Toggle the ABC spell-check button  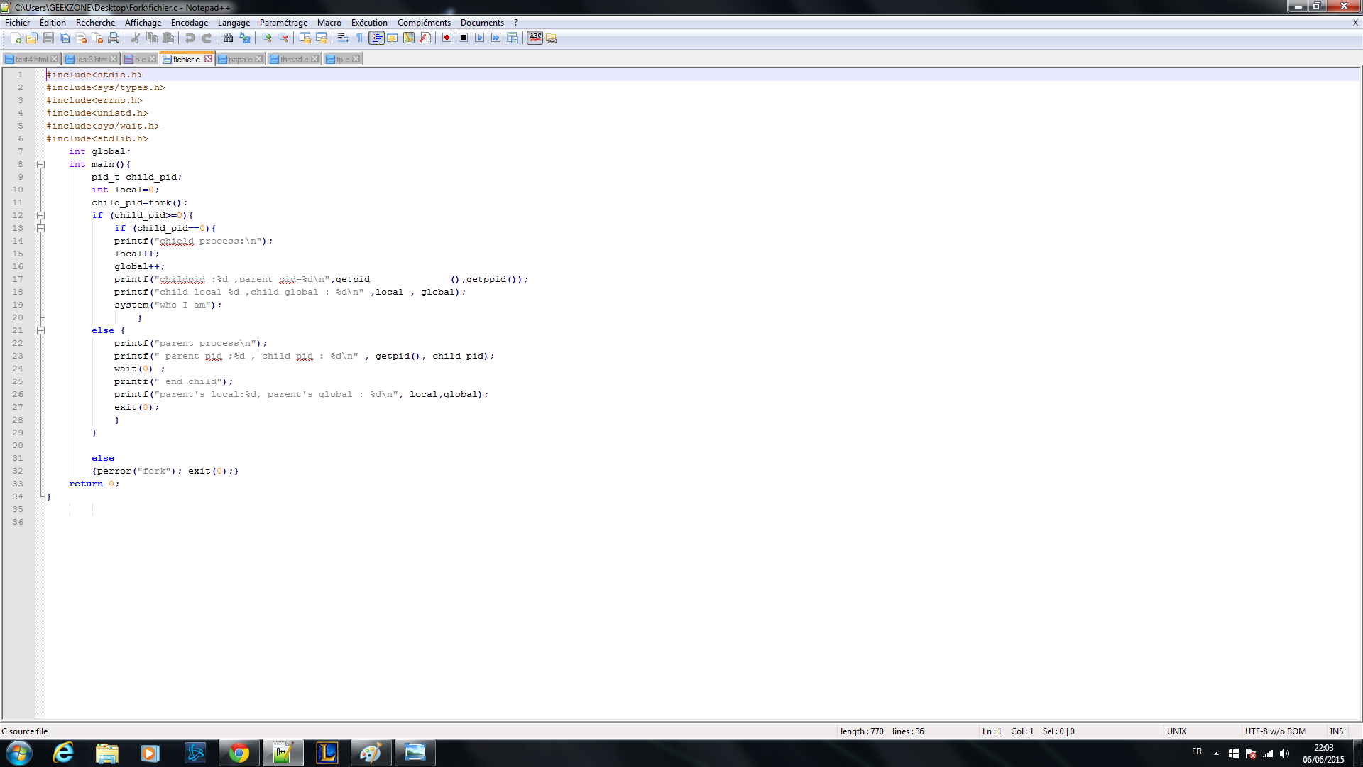pyautogui.click(x=535, y=38)
